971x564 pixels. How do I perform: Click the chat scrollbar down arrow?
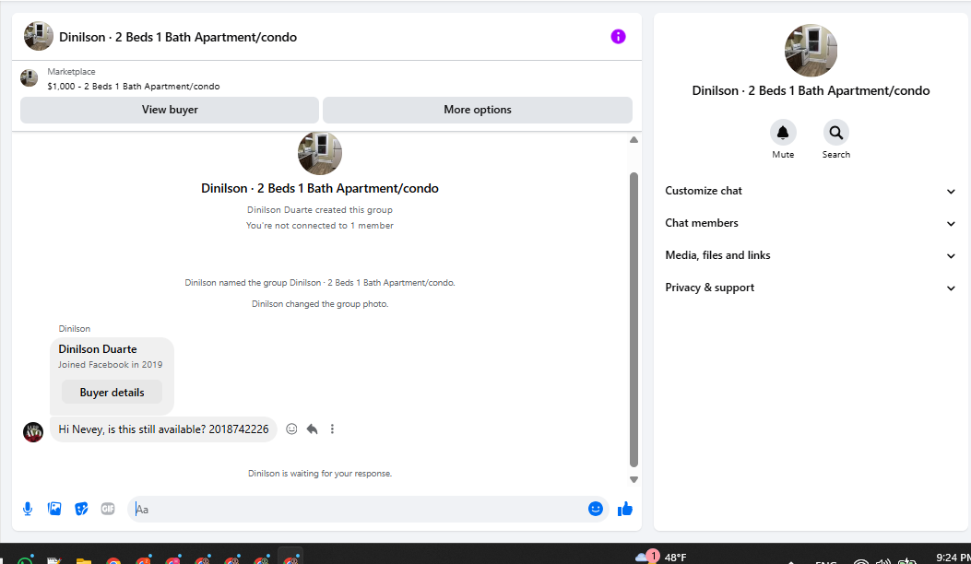pyautogui.click(x=634, y=479)
